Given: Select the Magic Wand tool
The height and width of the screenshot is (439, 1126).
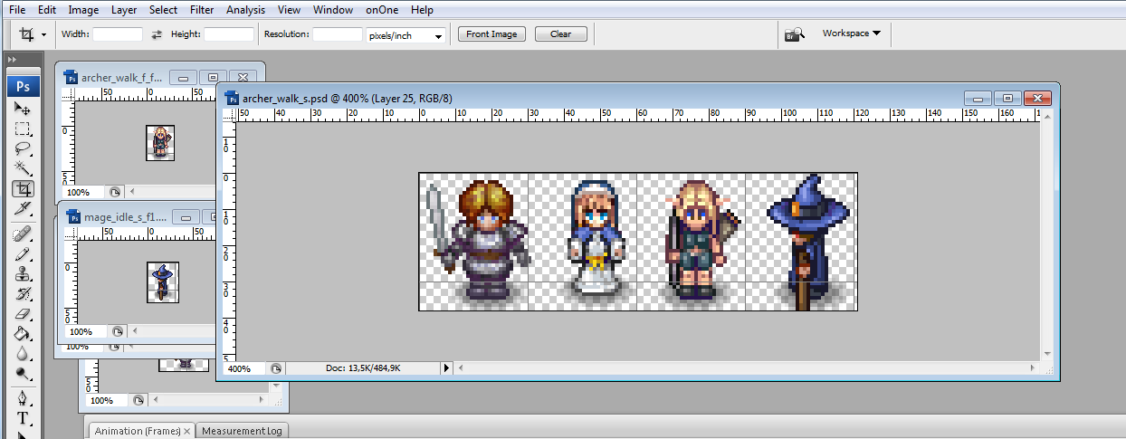Looking at the screenshot, I should tap(24, 168).
